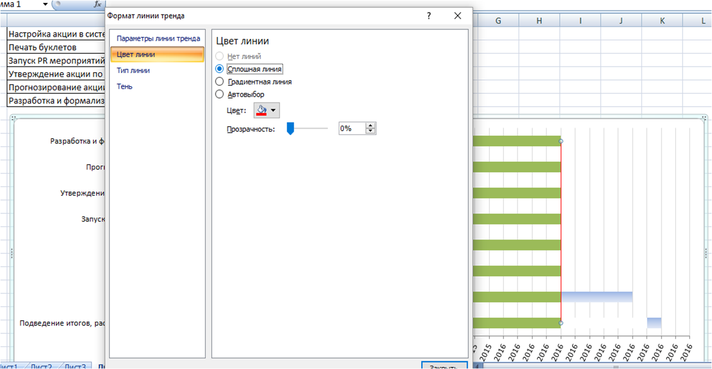Expand the Name Box dropdown arrow
The width and height of the screenshot is (712, 369).
coord(45,4)
